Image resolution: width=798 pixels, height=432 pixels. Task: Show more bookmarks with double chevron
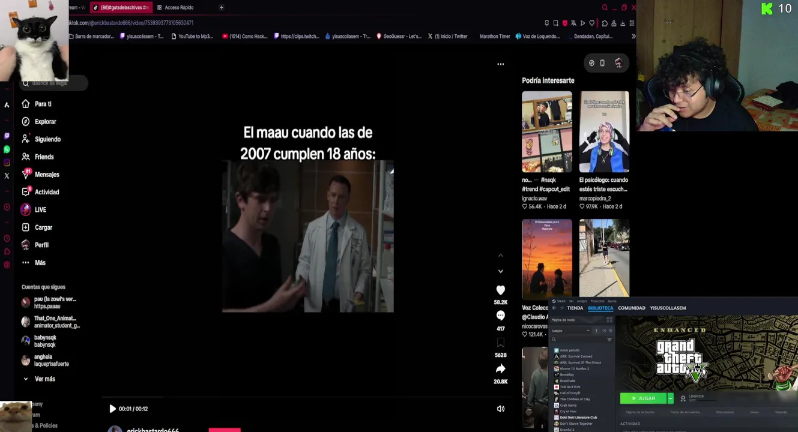pyautogui.click(x=633, y=36)
